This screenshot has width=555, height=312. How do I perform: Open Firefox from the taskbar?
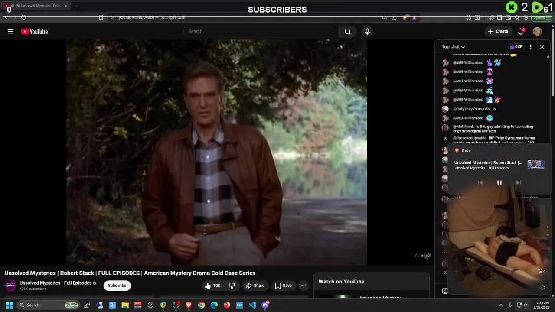[227, 305]
